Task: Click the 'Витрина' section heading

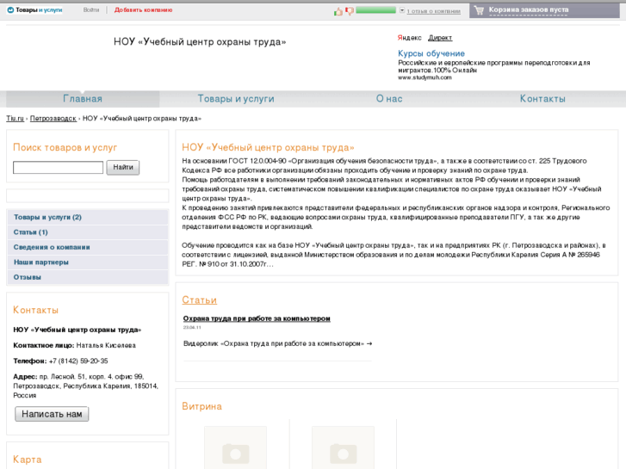Action: coord(201,406)
